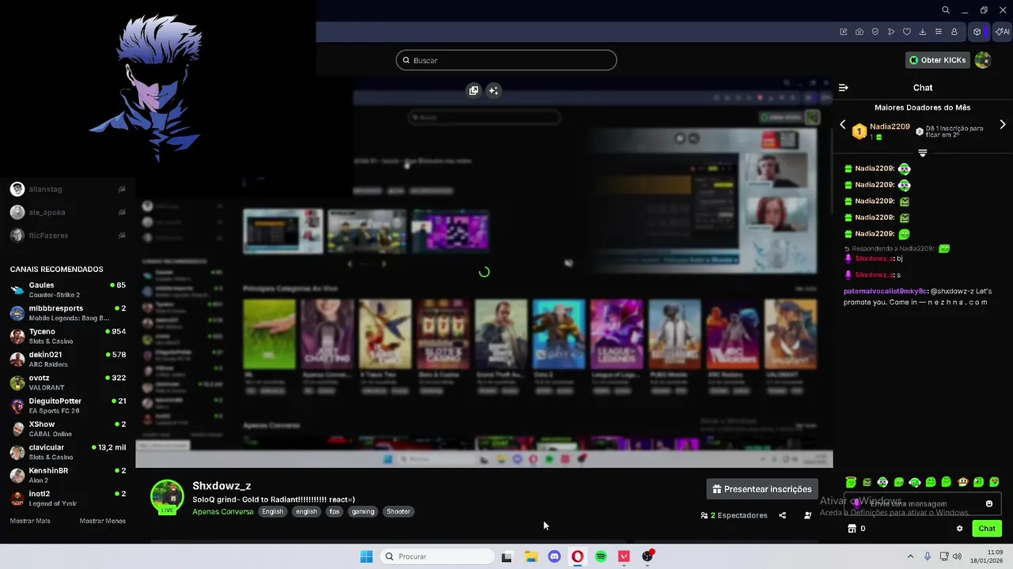Screen dimensions: 1013x569
Task: Open followed channel RicFazeres
Action: pos(67,236)
